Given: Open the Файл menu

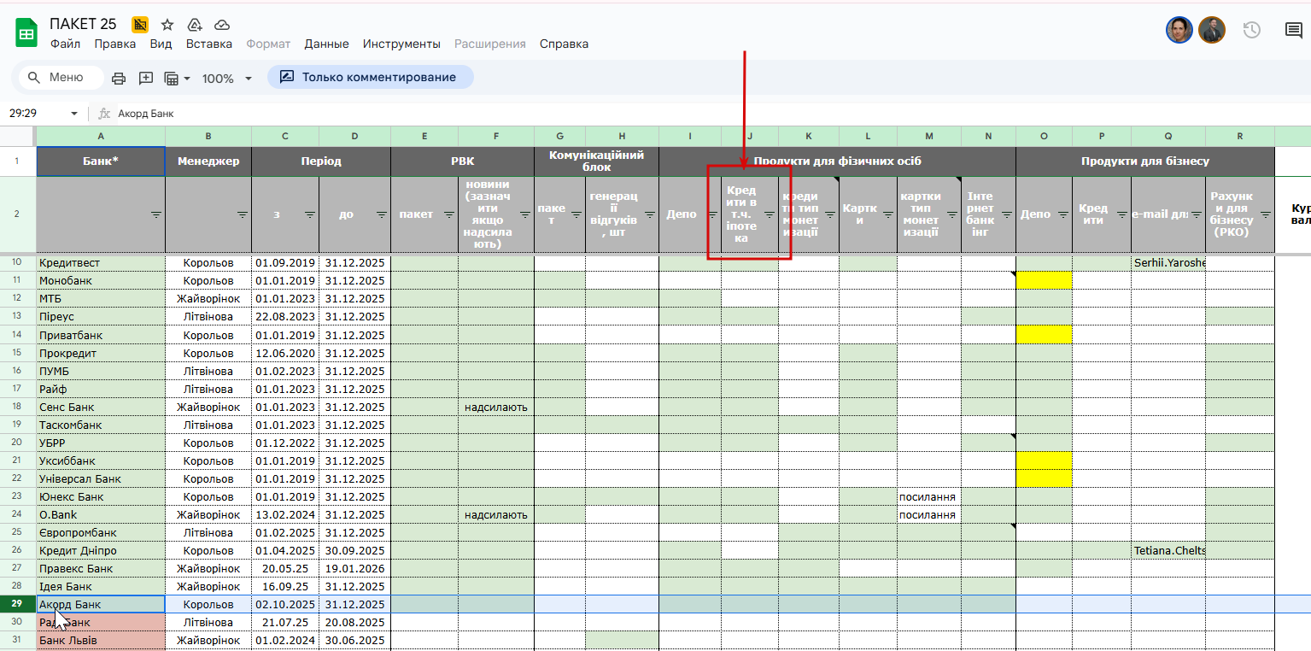Looking at the screenshot, I should pyautogui.click(x=65, y=44).
